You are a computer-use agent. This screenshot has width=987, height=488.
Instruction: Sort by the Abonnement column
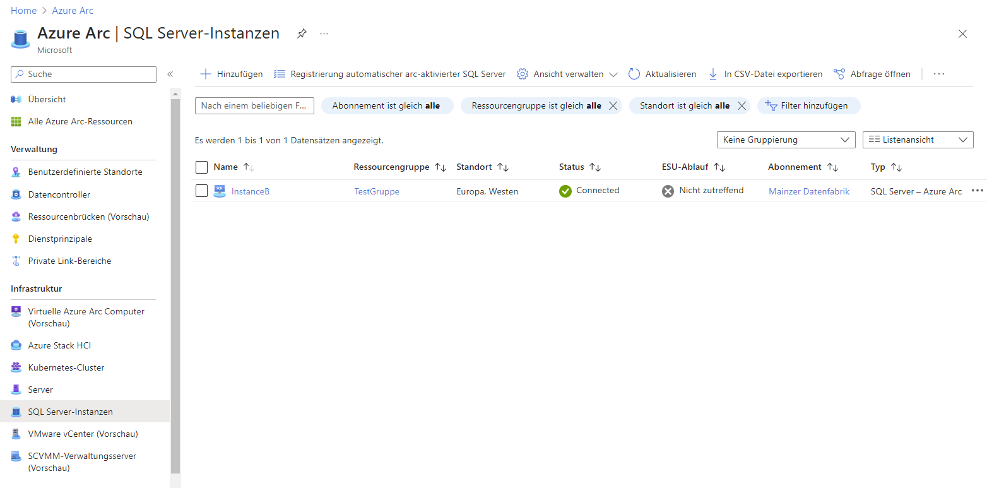(x=803, y=167)
